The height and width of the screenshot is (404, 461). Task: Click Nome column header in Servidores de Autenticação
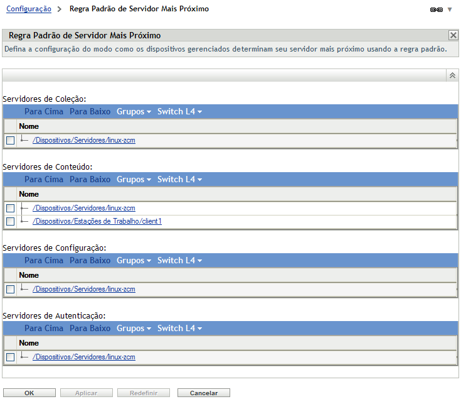point(29,343)
